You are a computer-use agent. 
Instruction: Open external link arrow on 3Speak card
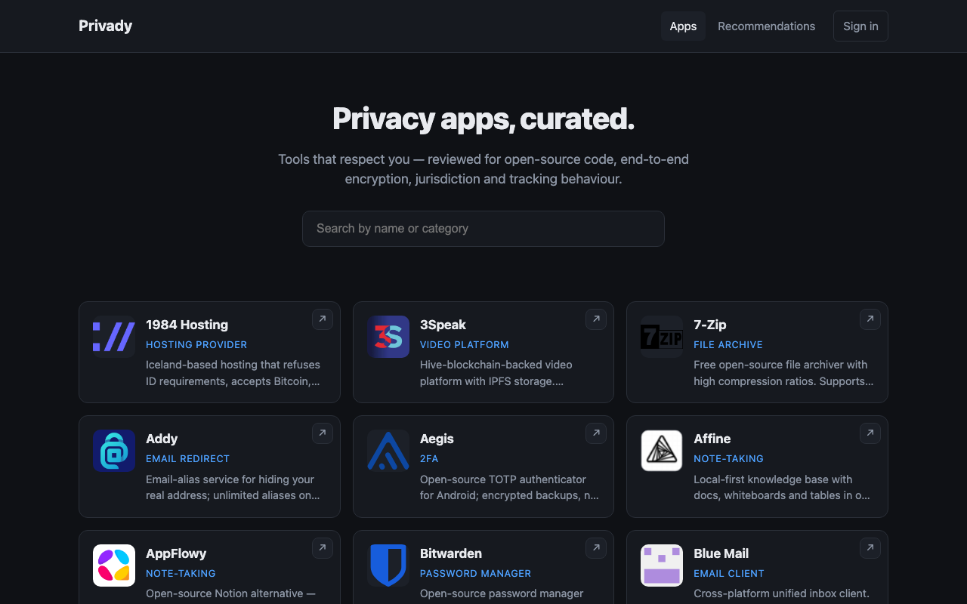click(596, 319)
